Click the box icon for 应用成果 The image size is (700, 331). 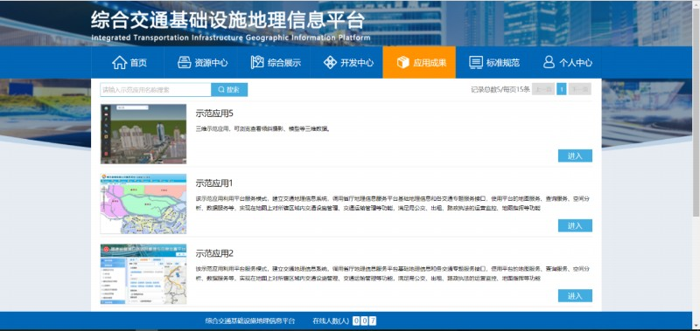point(403,62)
